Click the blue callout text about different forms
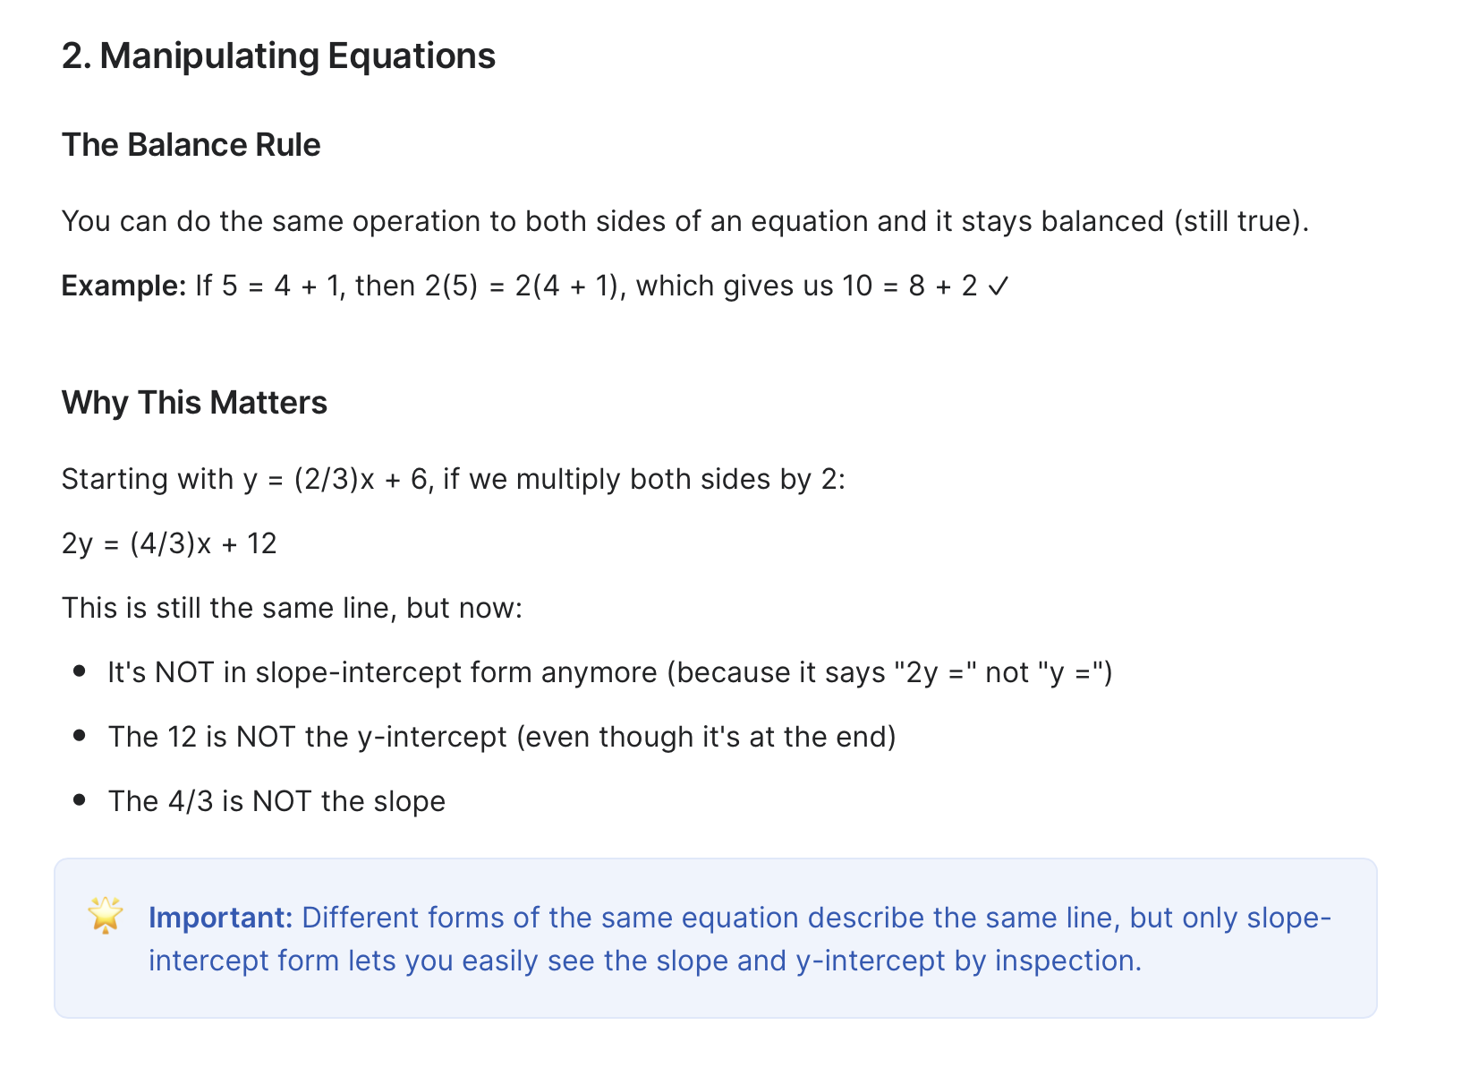Image resolution: width=1462 pixels, height=1085 pixels. tap(740, 939)
